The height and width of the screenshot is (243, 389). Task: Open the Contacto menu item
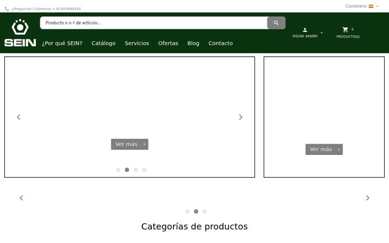point(220,43)
